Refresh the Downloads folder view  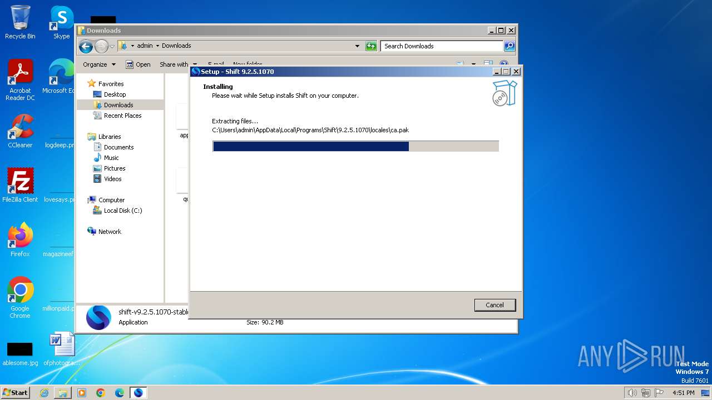(x=371, y=46)
